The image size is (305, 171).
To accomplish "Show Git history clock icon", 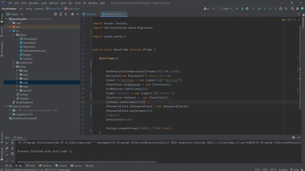I will [281, 9].
